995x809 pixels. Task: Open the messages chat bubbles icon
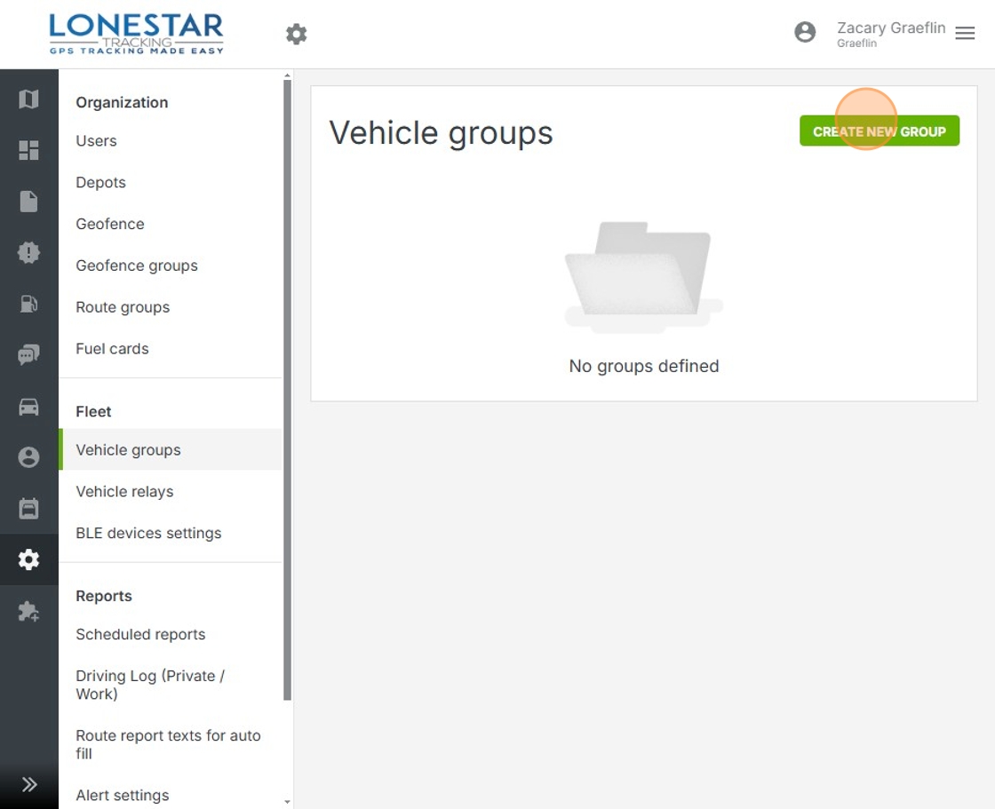click(28, 354)
